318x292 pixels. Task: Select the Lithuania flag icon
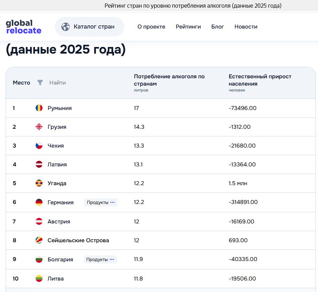(39, 279)
